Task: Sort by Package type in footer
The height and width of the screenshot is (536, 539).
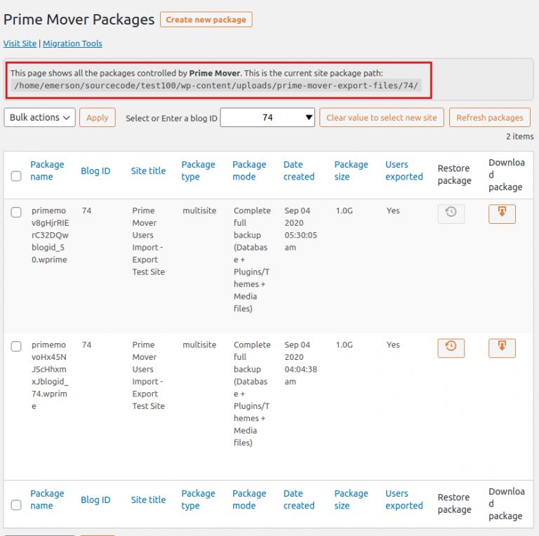Action: click(x=199, y=500)
